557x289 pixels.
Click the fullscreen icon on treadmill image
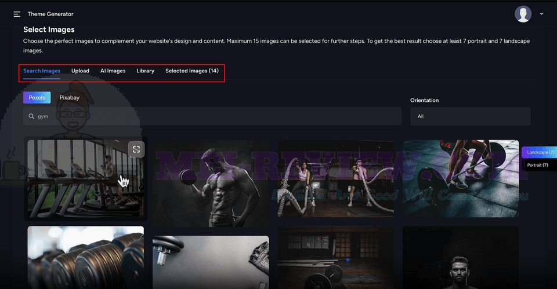point(136,149)
